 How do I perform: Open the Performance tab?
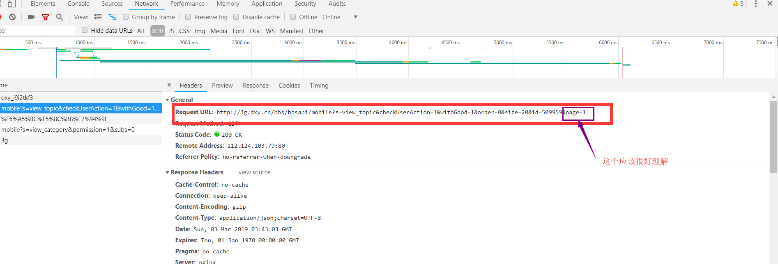[187, 4]
